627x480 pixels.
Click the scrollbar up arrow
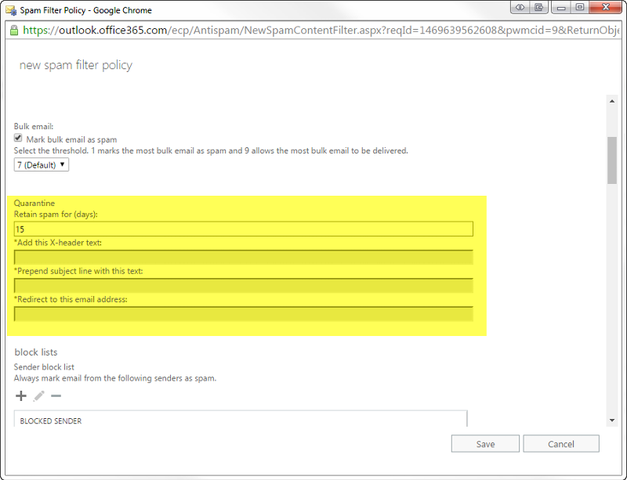[612, 102]
